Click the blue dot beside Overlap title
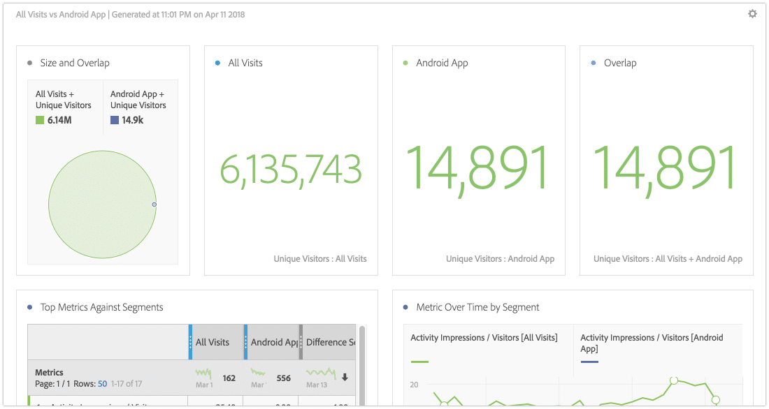 (x=594, y=63)
